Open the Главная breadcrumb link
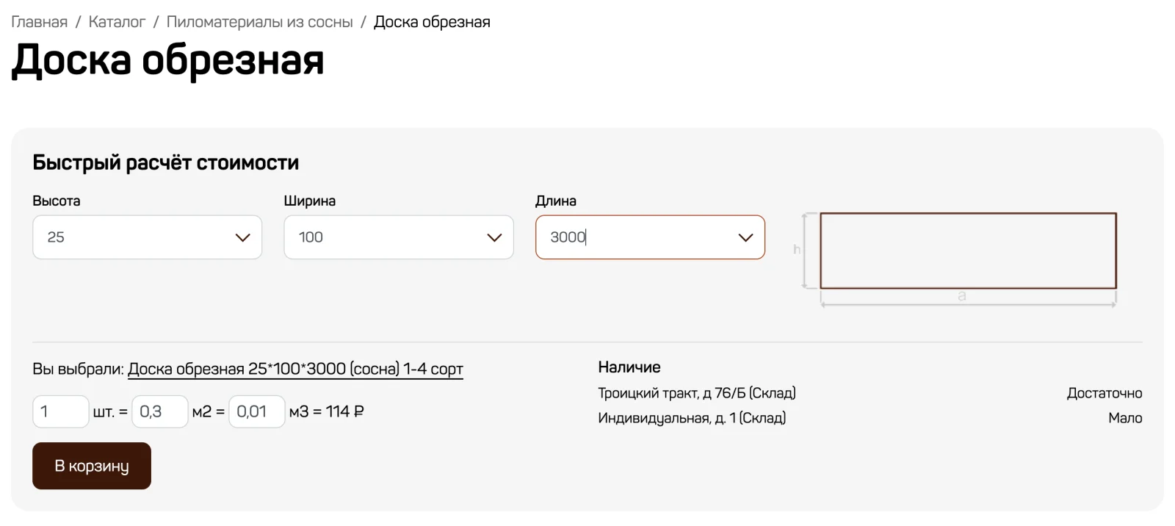Viewport: 1175px width, 526px height. coord(39,22)
